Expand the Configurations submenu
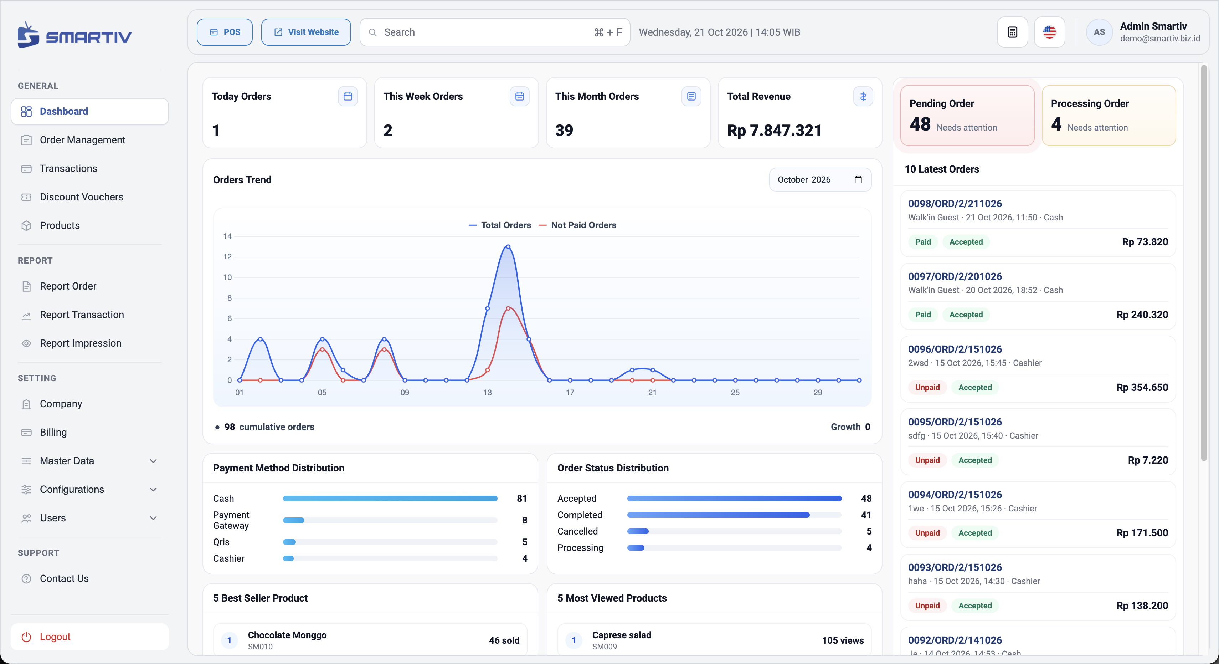This screenshot has height=664, width=1219. (90, 489)
